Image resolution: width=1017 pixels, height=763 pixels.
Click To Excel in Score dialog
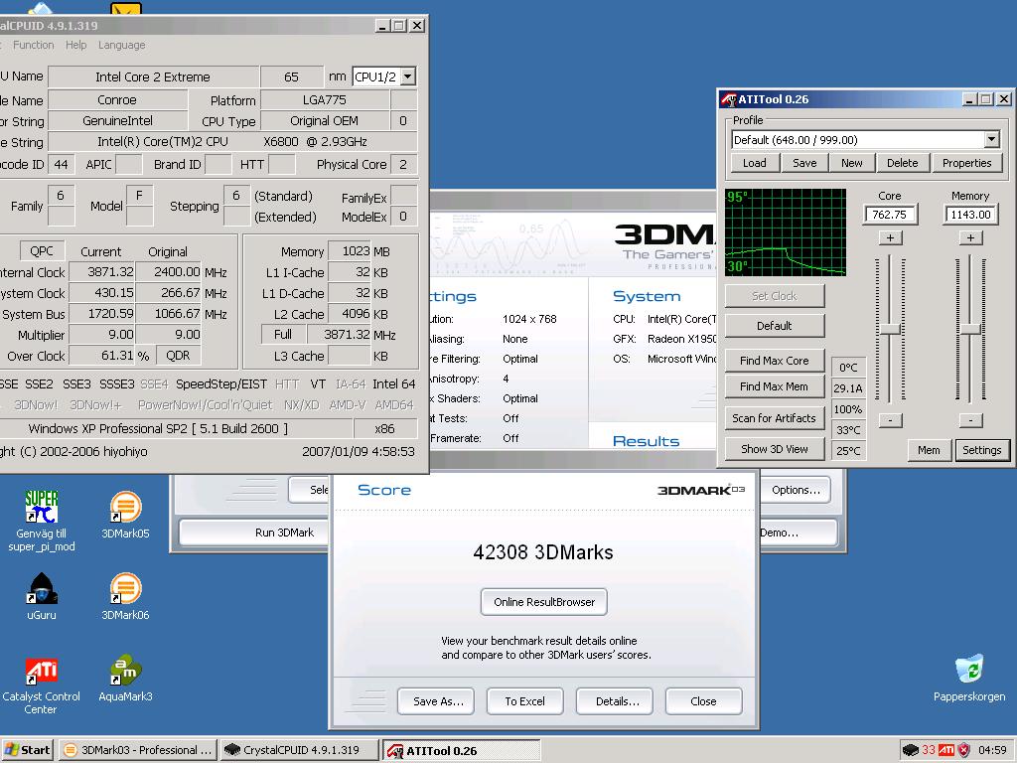click(x=524, y=701)
